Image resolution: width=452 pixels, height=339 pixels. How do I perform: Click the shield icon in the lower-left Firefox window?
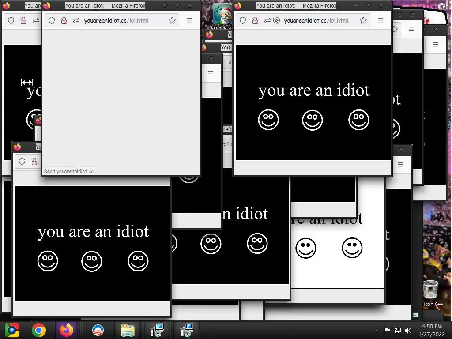click(22, 162)
